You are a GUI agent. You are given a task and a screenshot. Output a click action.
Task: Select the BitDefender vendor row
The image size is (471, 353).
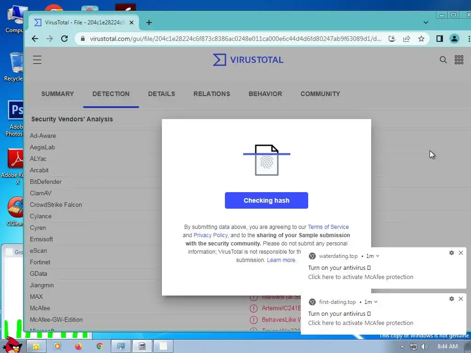[46, 182]
